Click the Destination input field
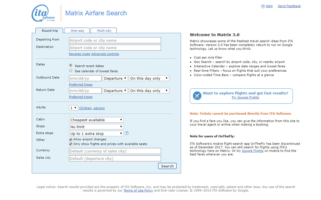The width and height of the screenshot is (321, 200). [115, 48]
